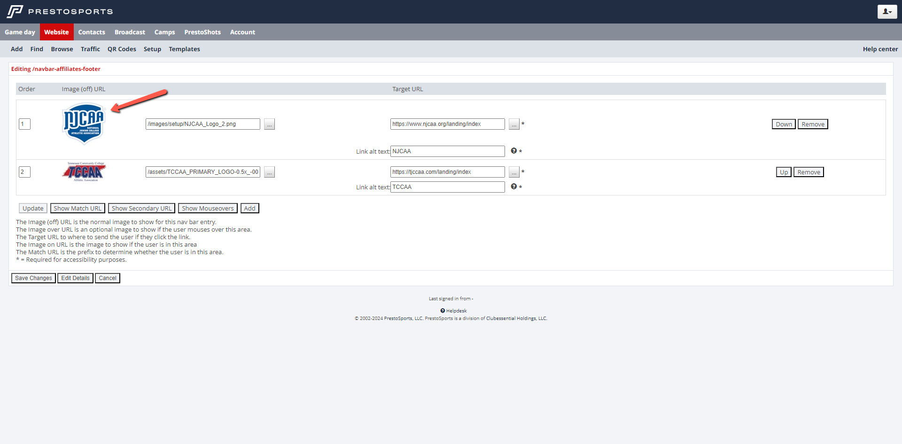Click Find in the submenu
902x444 pixels.
tap(37, 49)
